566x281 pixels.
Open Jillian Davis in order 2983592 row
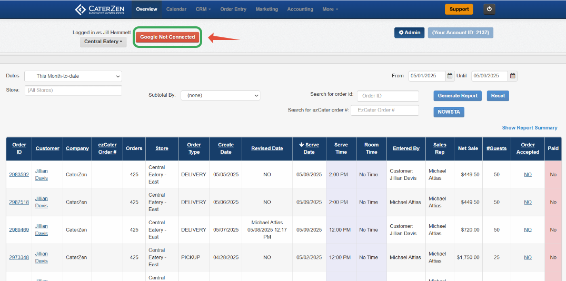[x=42, y=175]
